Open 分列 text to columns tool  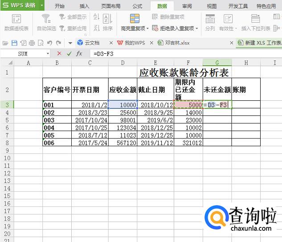[x=210, y=22]
